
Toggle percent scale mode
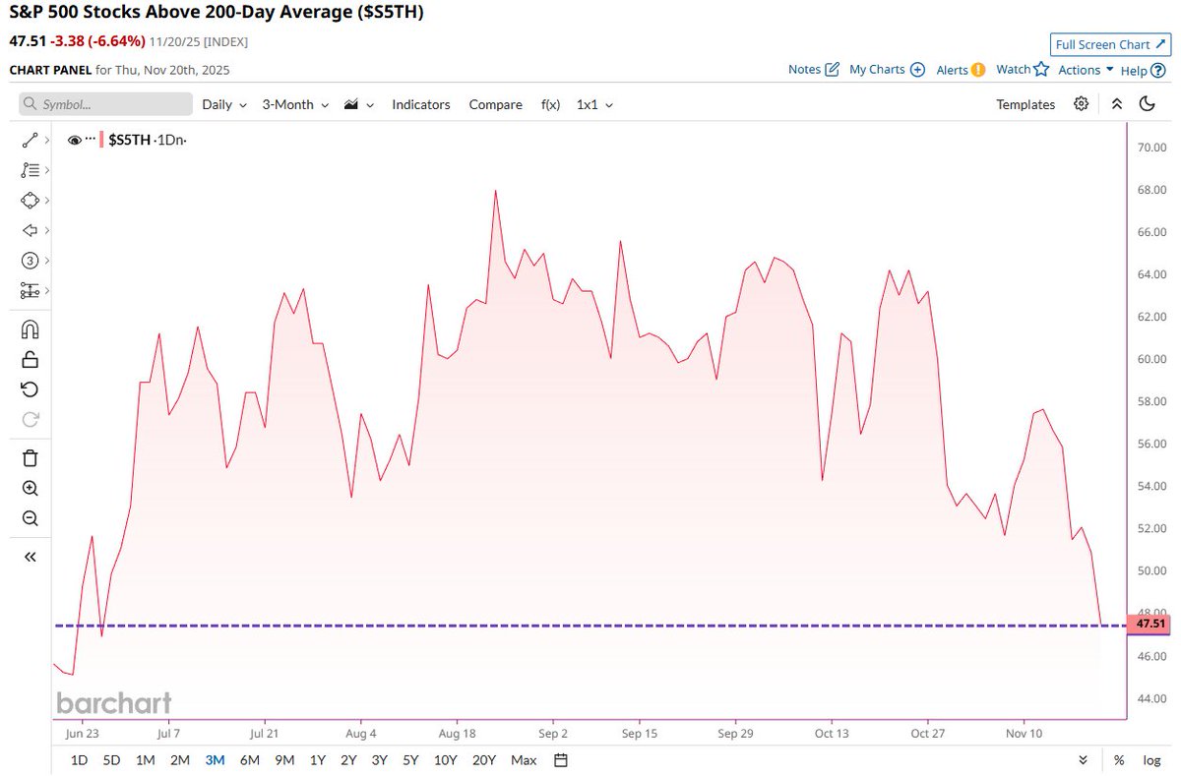coord(1119,759)
